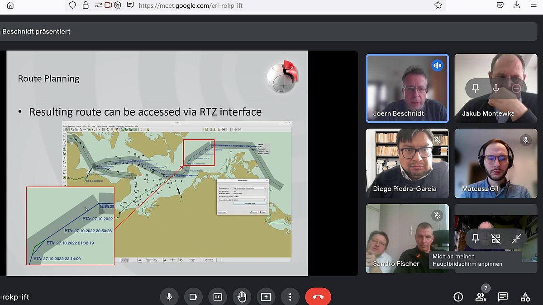543x305 pixels.
Task: Raise hand in the meeting
Action: pyautogui.click(x=242, y=297)
